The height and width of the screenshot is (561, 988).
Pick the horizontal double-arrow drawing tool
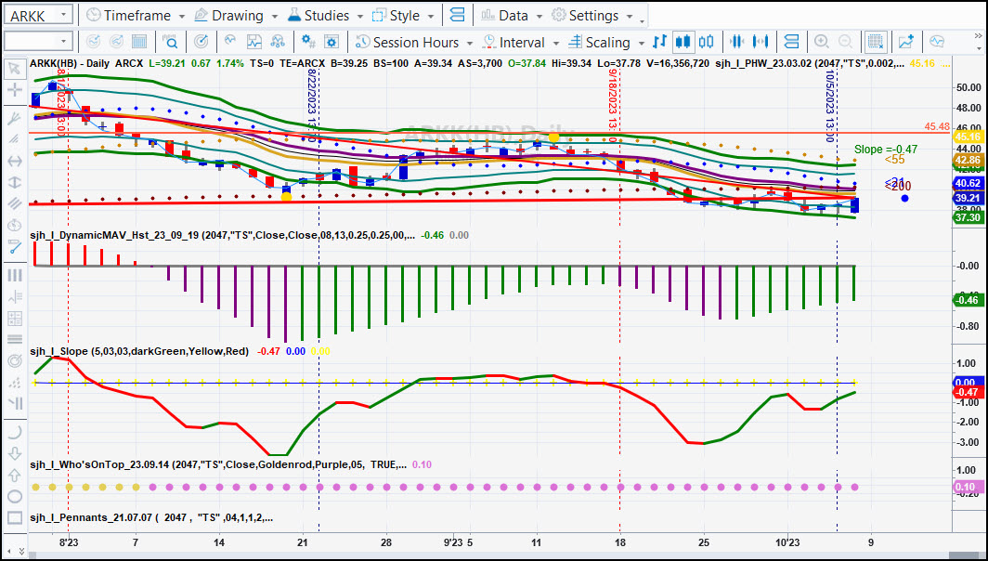coord(14,162)
